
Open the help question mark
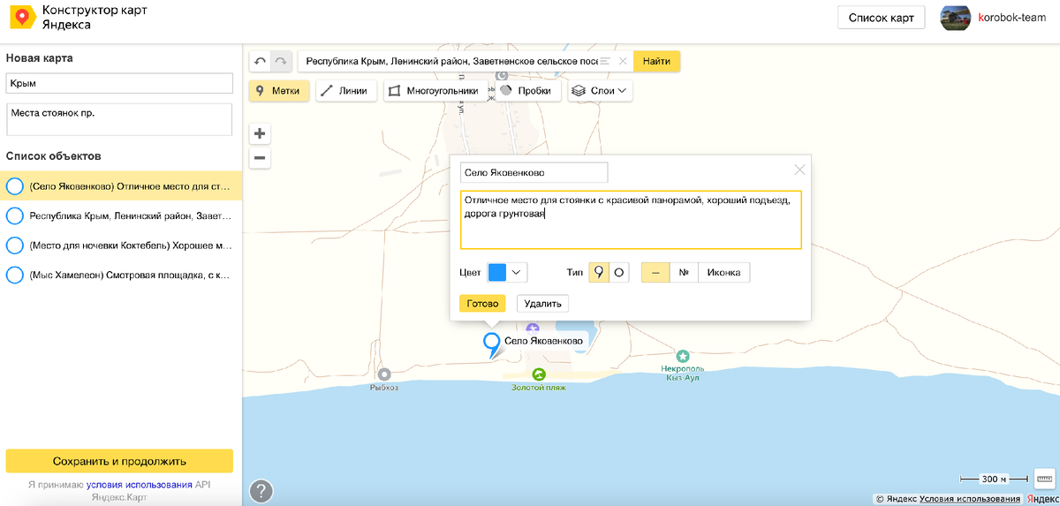[x=261, y=490]
